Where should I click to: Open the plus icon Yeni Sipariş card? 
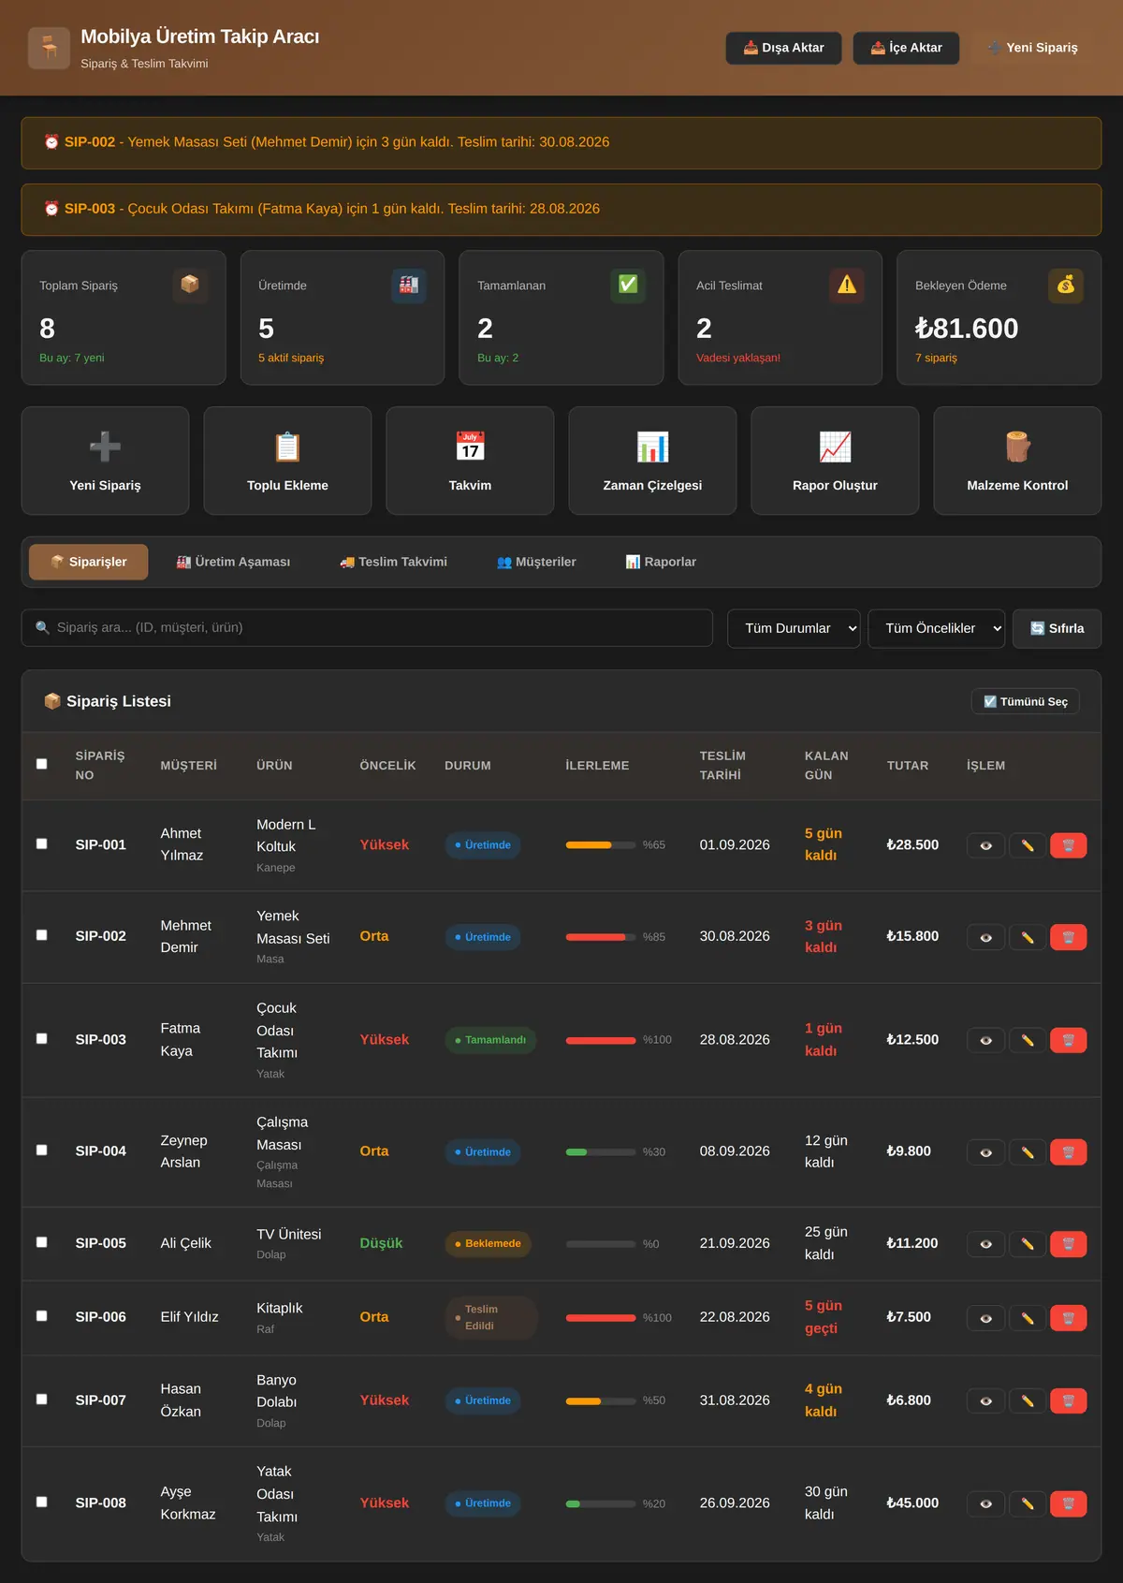[x=105, y=461]
